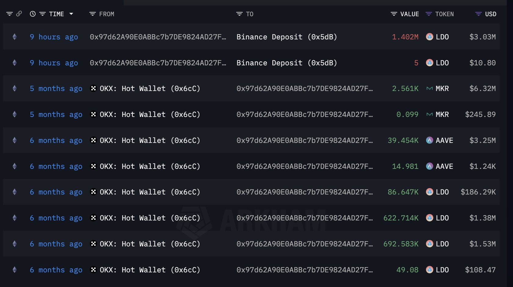Click '5 months ago' timestamp in the 2.561K MKR row
This screenshot has width=513, height=287.
tap(56, 89)
